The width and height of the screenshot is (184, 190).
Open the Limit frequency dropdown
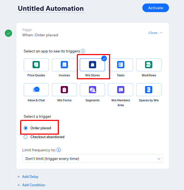point(92,159)
